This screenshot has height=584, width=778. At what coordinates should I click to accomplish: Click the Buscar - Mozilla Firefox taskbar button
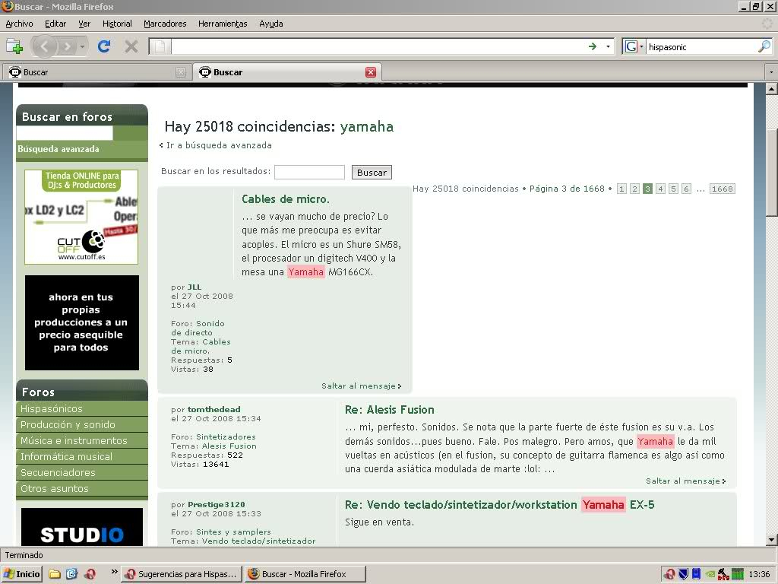tap(305, 574)
